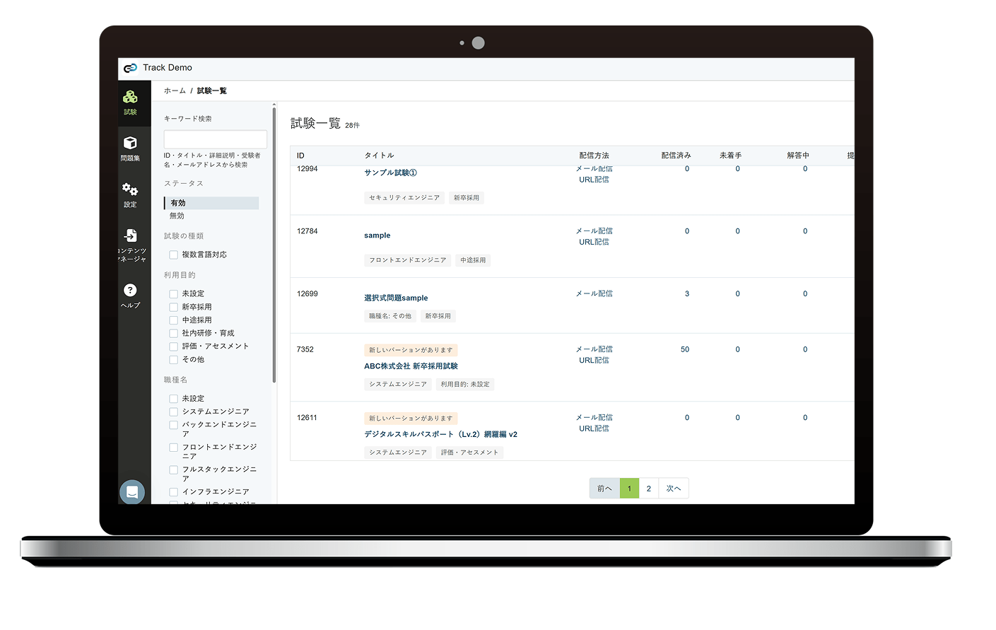996x630 pixels.
Task: Go to page 2 of results
Action: (648, 489)
